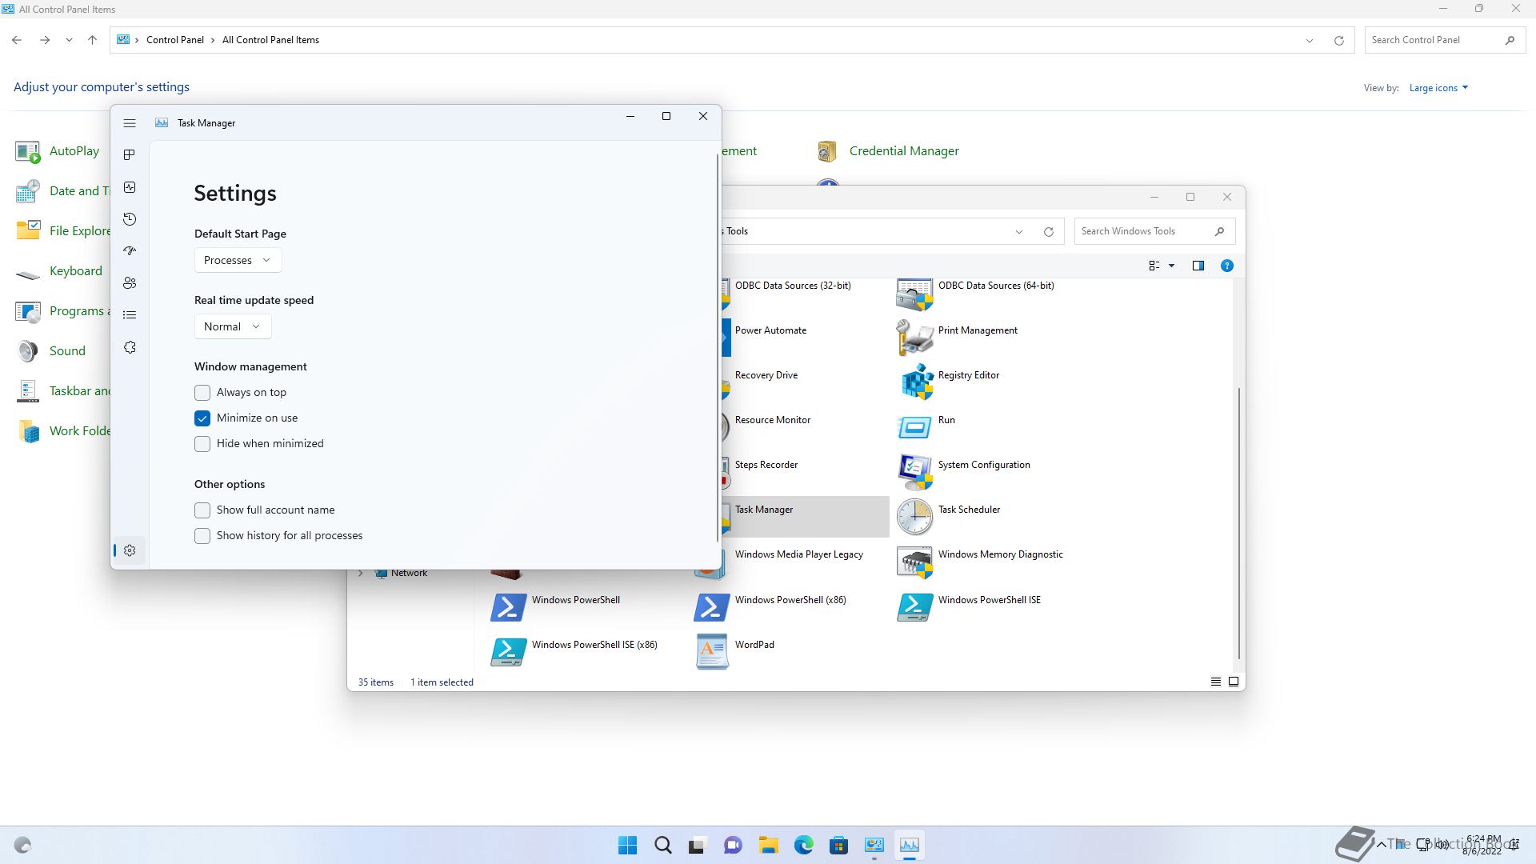This screenshot has width=1536, height=864.
Task: Click the Windows Tools vertical scrollbar
Action: click(x=1238, y=523)
